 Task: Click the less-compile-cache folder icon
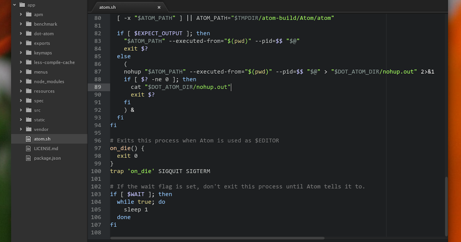click(28, 63)
